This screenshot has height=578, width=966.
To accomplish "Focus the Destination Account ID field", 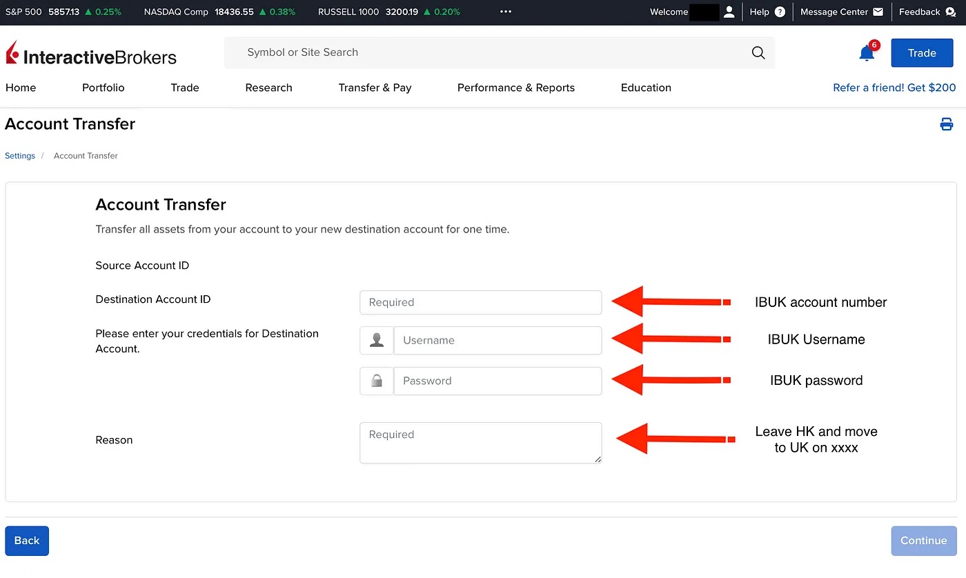I will pos(480,302).
